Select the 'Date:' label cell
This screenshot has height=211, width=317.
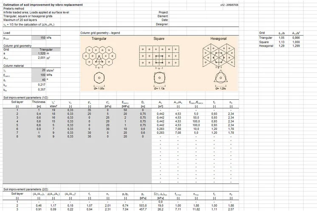[x=165, y=20]
